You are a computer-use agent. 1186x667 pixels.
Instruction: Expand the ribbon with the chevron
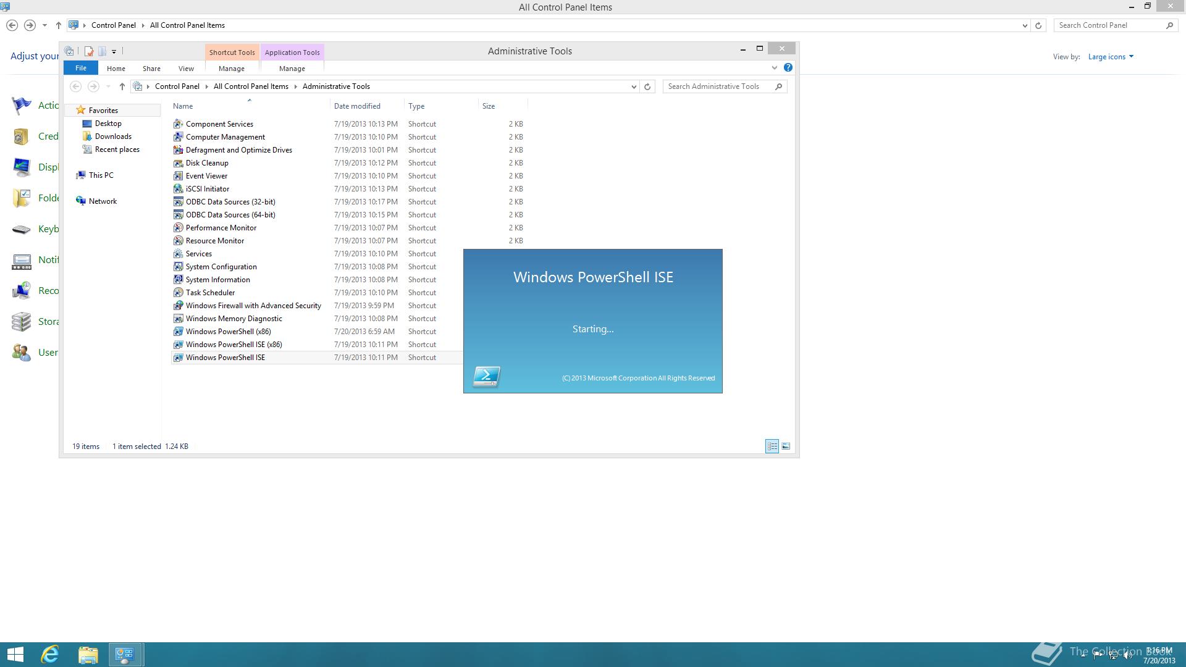click(774, 68)
